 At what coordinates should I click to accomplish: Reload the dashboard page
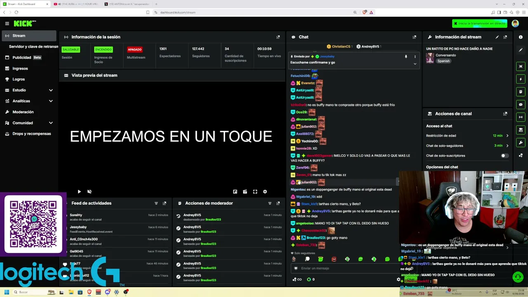(16, 12)
